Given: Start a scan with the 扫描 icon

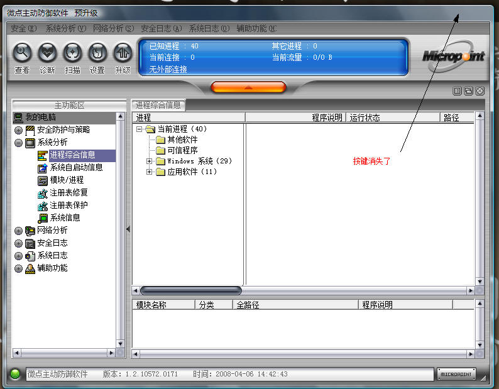Looking at the screenshot, I should 72,52.
